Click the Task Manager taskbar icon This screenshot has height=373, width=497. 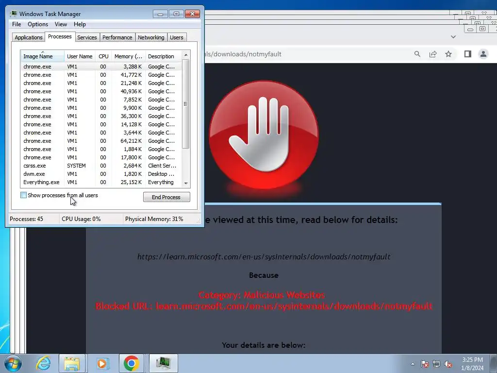[x=163, y=363]
